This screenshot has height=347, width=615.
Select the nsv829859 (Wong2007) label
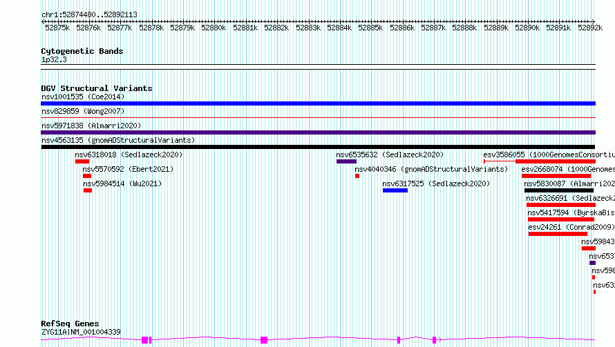tap(83, 111)
